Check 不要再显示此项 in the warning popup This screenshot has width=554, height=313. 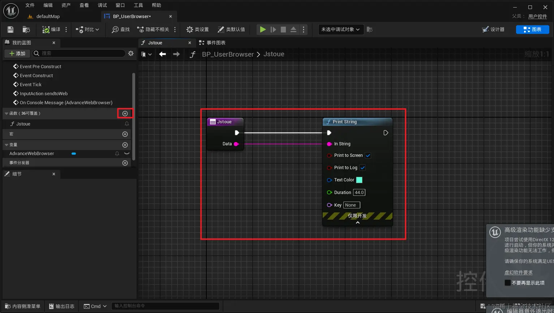pos(508,283)
